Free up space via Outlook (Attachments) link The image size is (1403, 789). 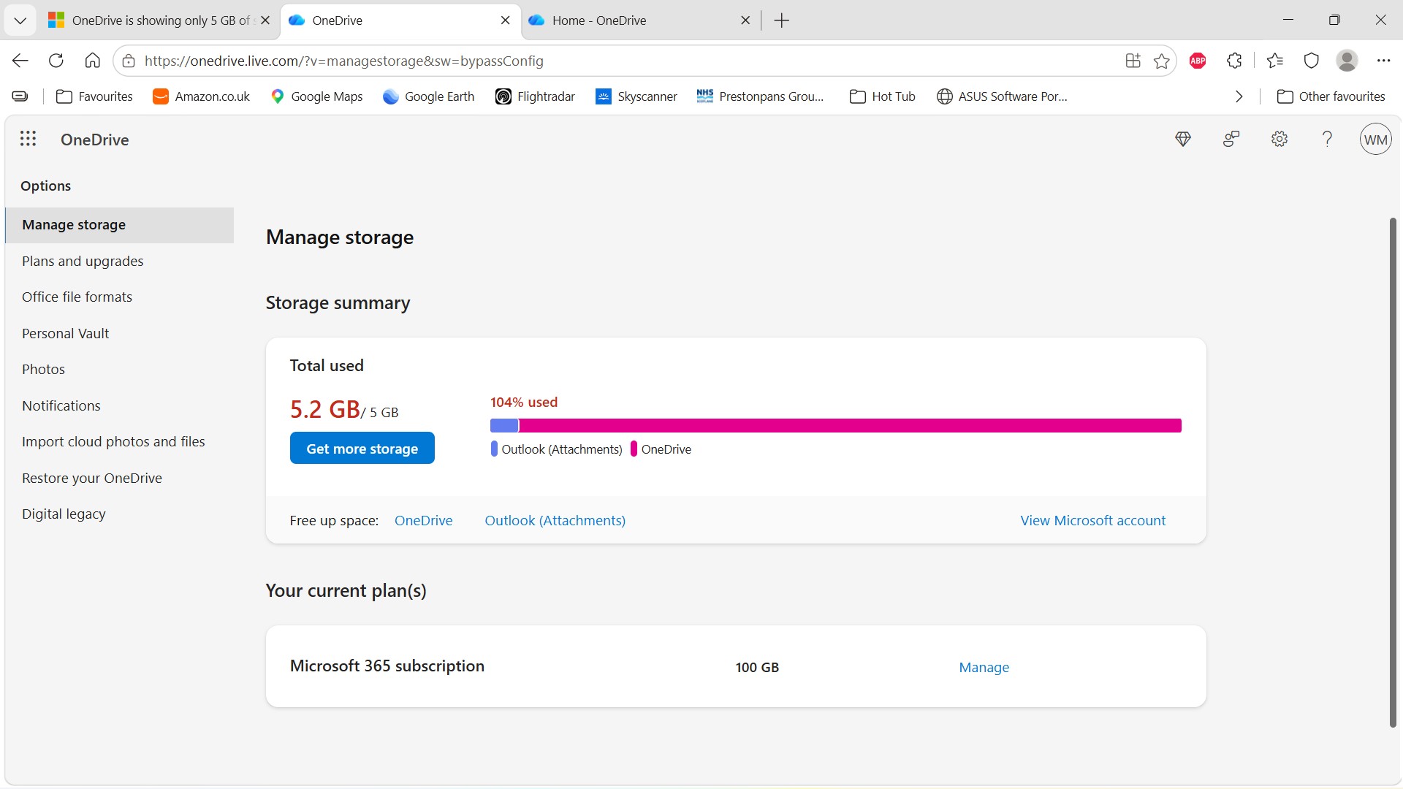555,520
